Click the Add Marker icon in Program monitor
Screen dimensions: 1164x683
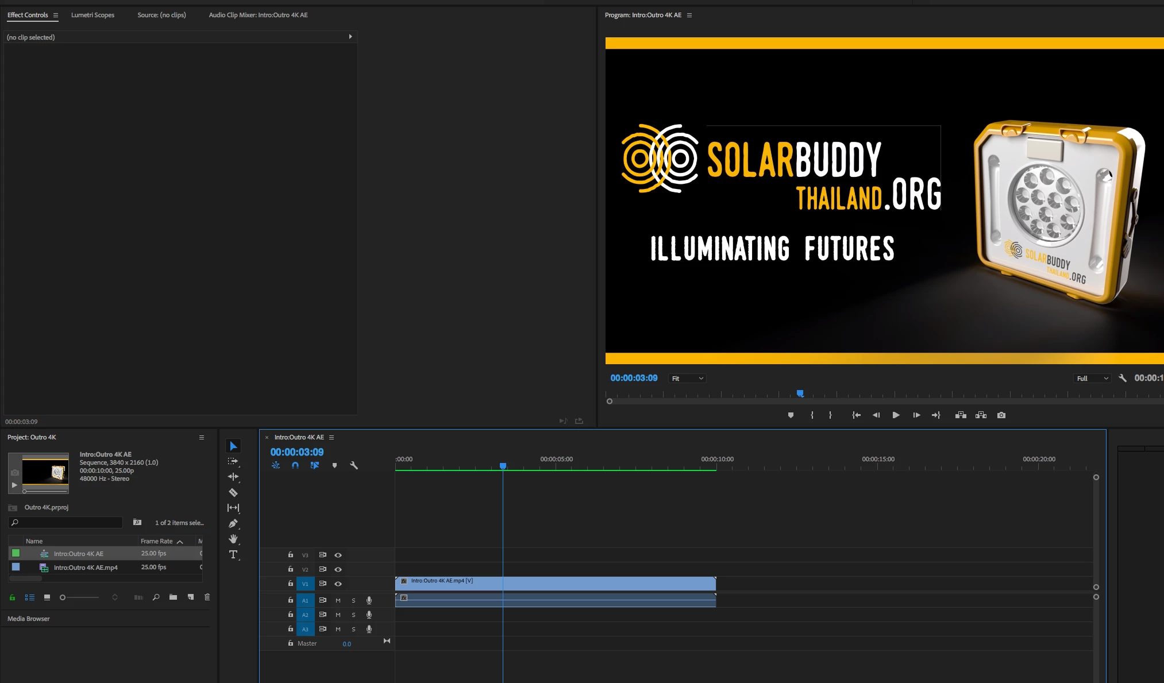pos(791,415)
